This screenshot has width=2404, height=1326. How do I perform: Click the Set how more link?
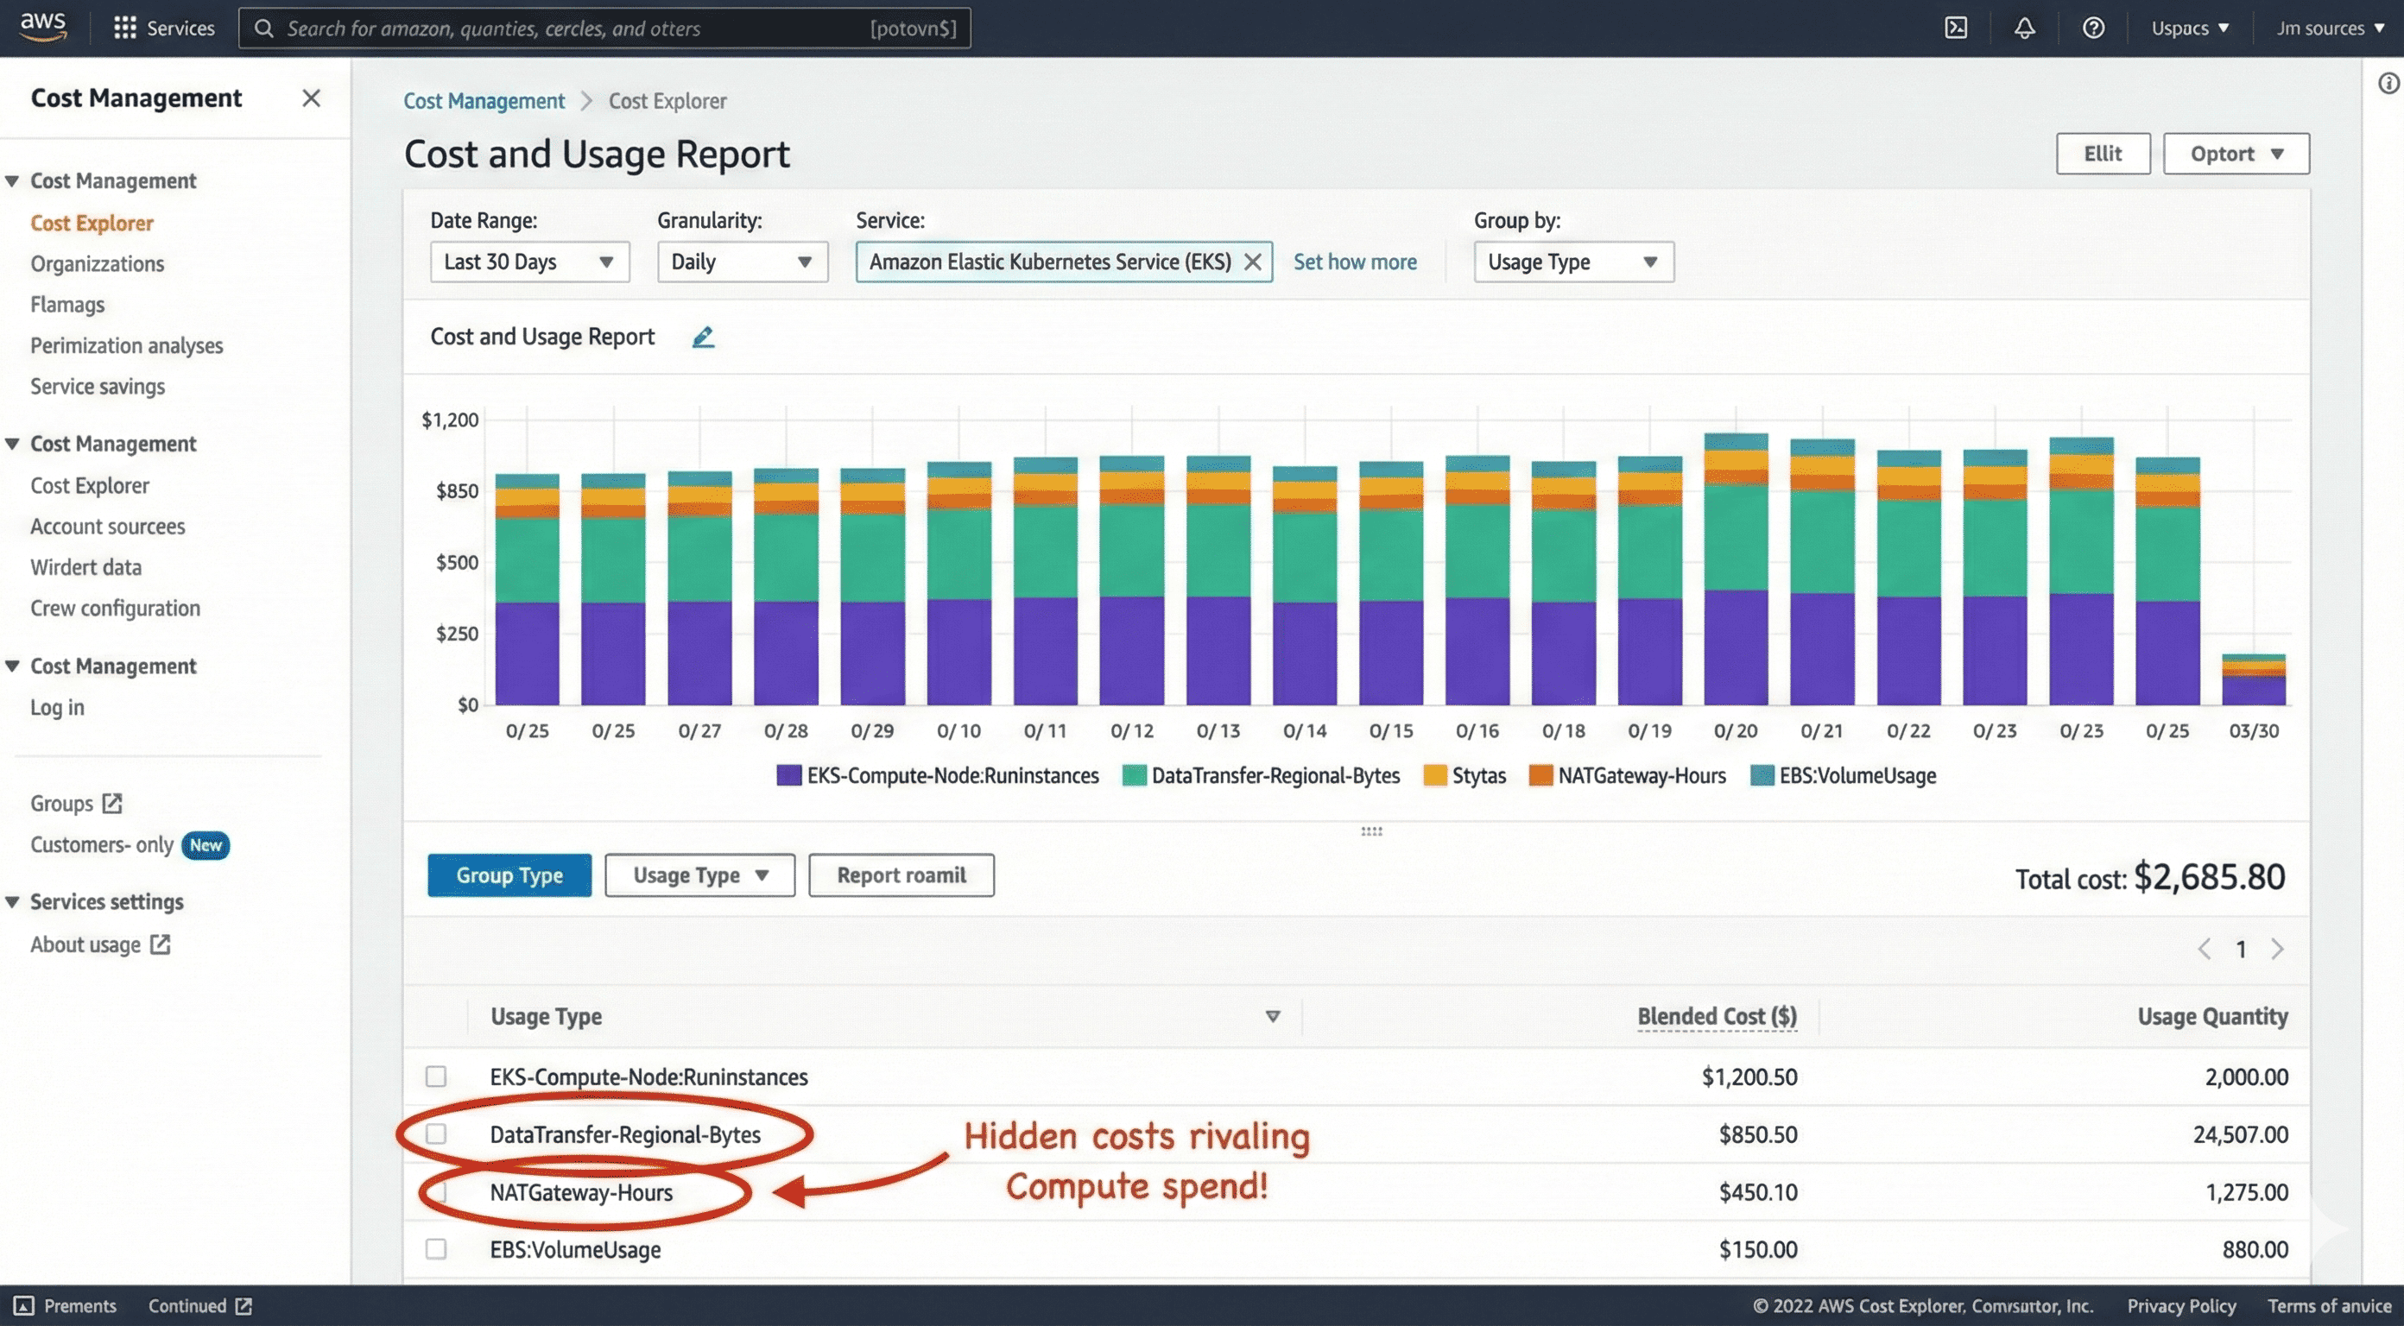pyautogui.click(x=1354, y=262)
